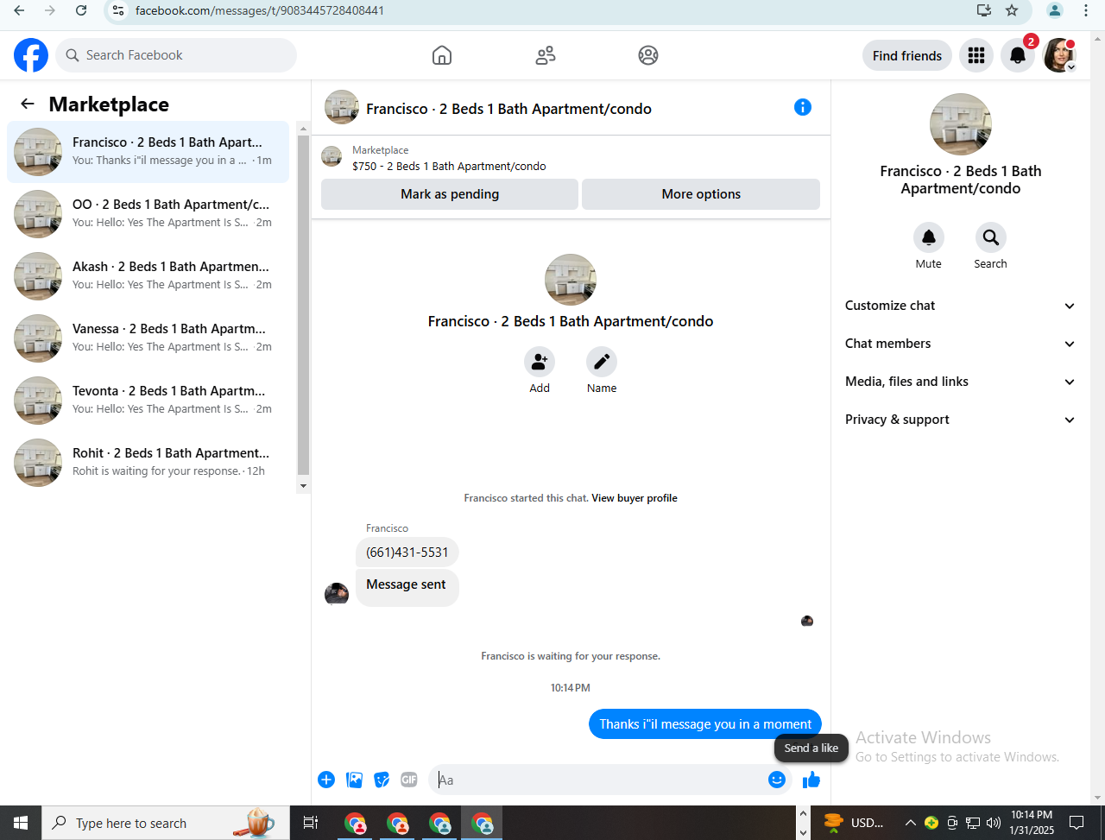Click the Facebook logo

(31, 55)
